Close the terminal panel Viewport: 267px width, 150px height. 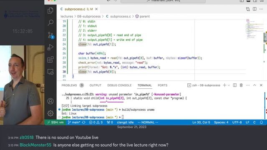pyautogui.click(x=261, y=85)
